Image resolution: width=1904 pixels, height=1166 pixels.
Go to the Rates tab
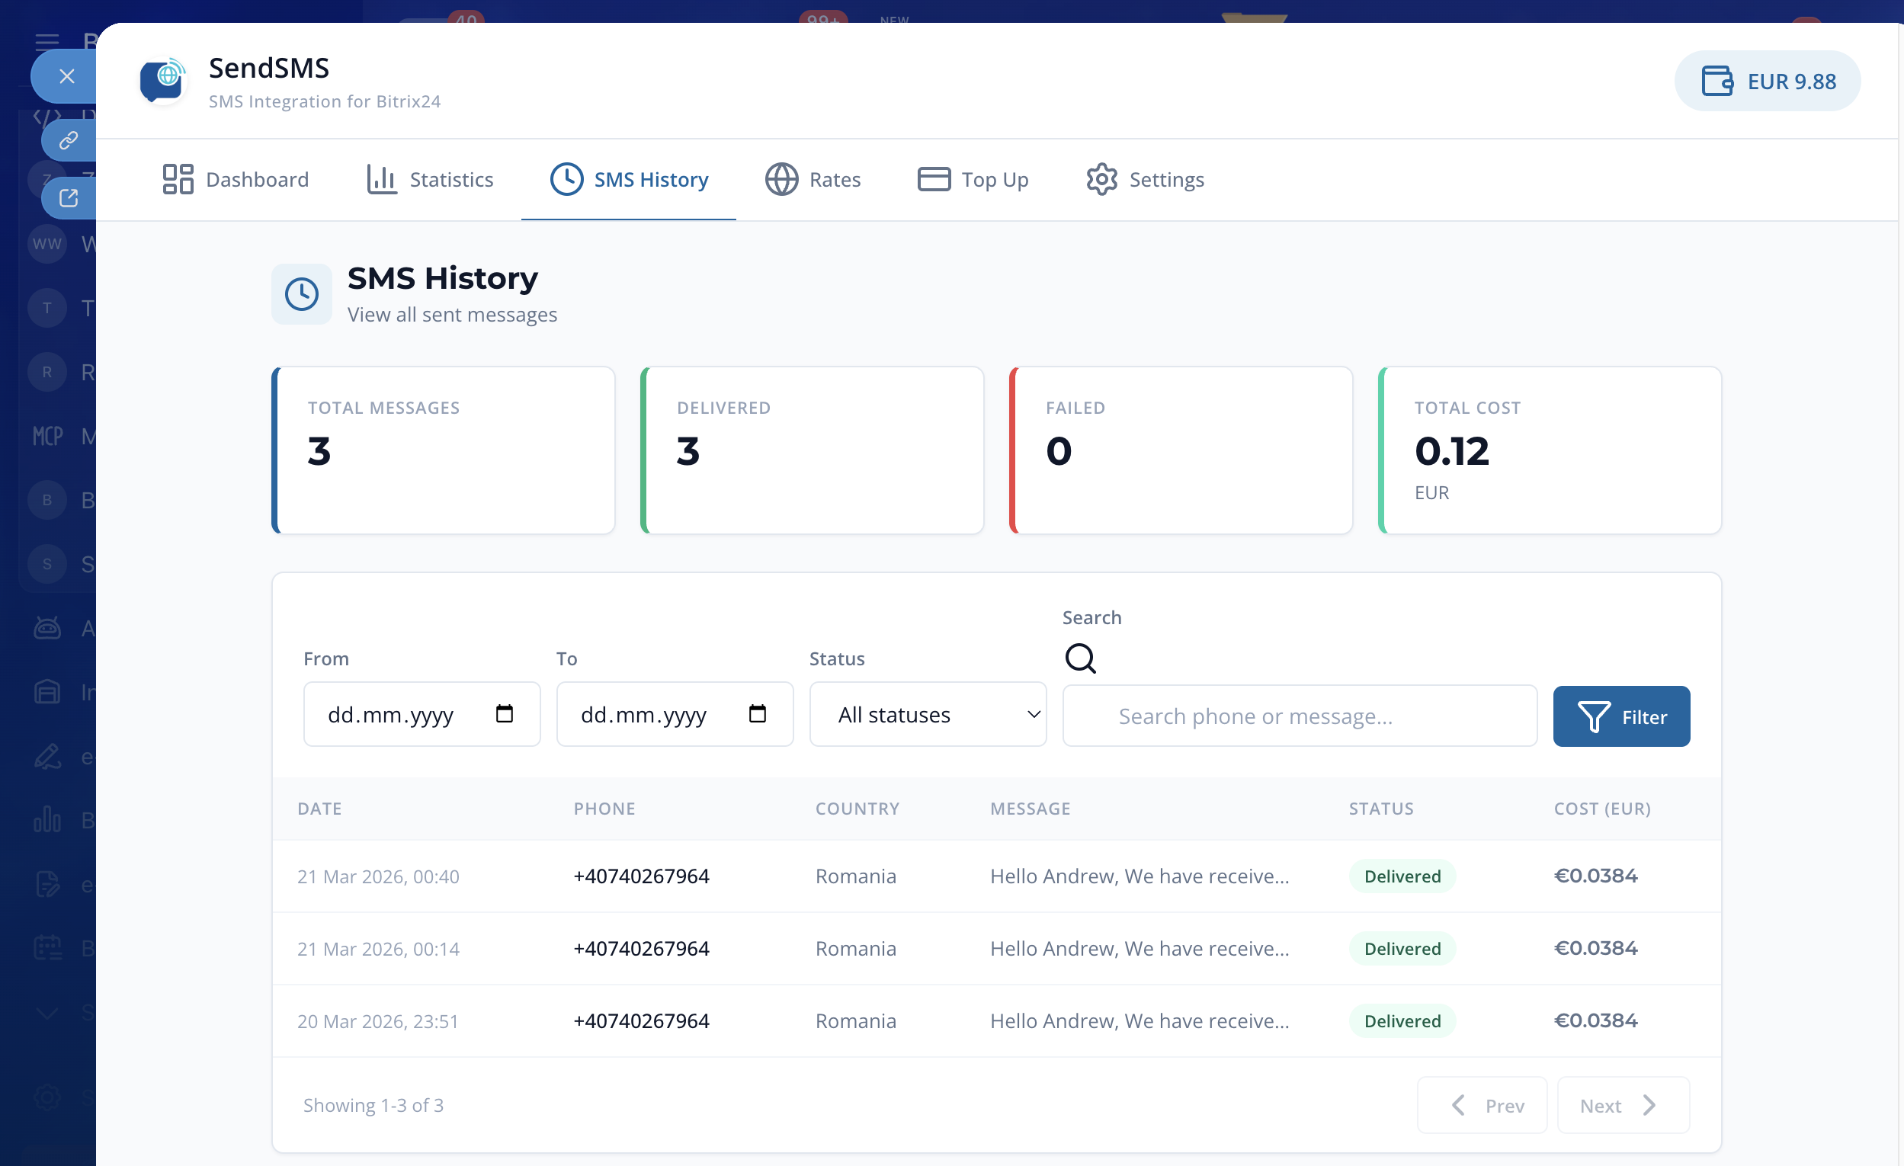[813, 179]
